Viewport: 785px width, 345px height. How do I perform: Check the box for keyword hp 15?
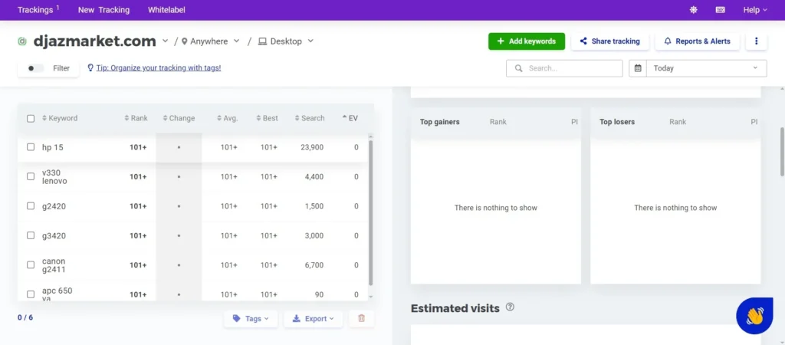pyautogui.click(x=31, y=147)
